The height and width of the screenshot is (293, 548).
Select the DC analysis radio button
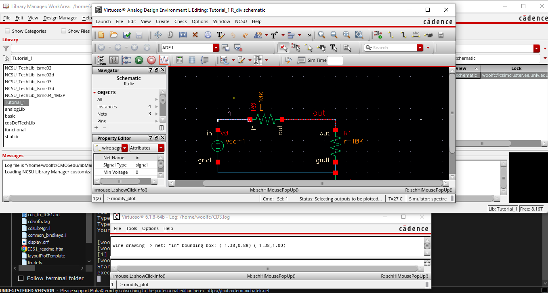pos(98,60)
